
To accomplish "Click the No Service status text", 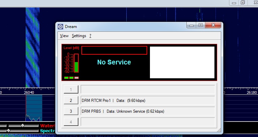I will tap(114, 62).
